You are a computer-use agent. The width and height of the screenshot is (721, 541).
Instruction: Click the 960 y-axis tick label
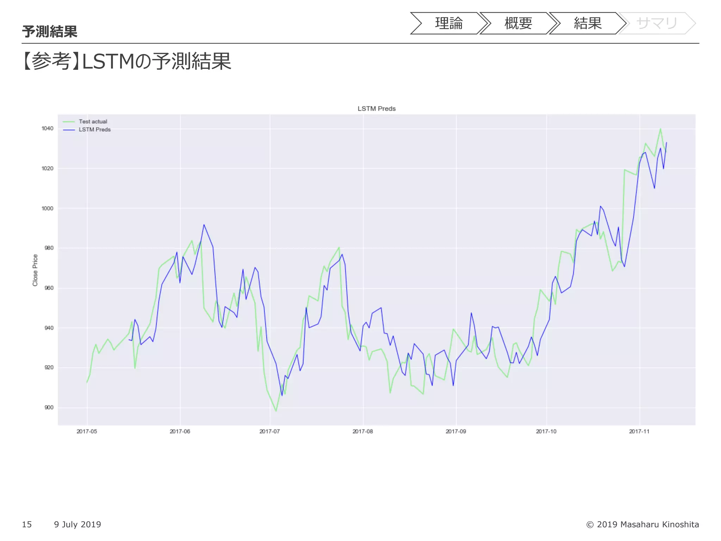(x=49, y=288)
